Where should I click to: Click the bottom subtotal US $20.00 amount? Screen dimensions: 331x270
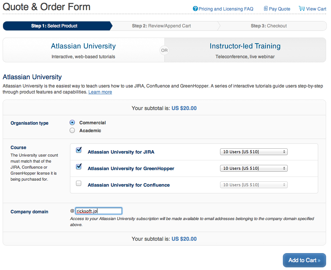[184, 239]
